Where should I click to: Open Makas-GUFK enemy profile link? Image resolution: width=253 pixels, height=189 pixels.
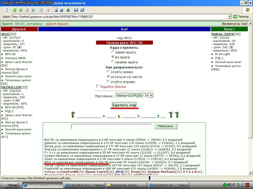click(222, 34)
